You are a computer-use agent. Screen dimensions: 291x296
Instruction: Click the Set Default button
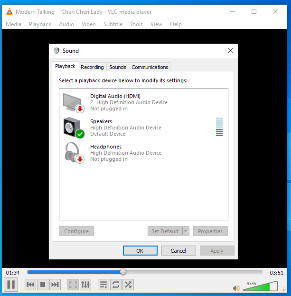(165, 231)
